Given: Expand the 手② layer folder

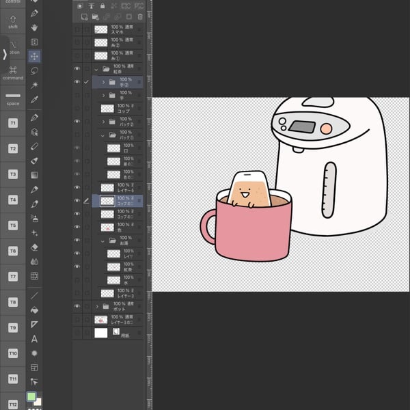Looking at the screenshot, I should tap(103, 82).
